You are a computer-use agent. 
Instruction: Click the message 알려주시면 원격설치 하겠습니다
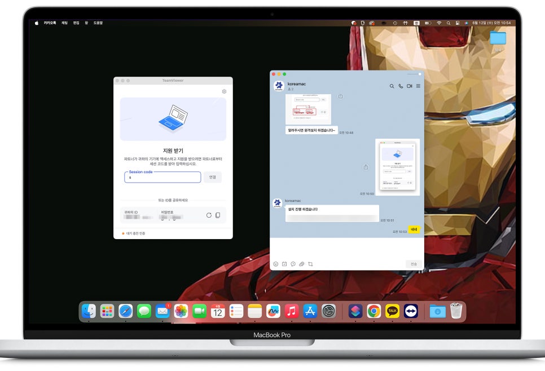click(311, 130)
